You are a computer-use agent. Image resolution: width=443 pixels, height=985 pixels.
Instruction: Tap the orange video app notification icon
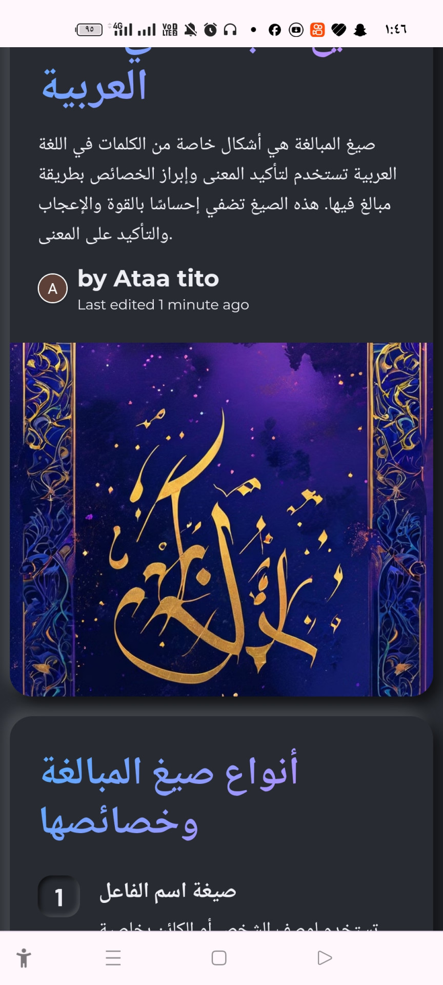click(317, 30)
